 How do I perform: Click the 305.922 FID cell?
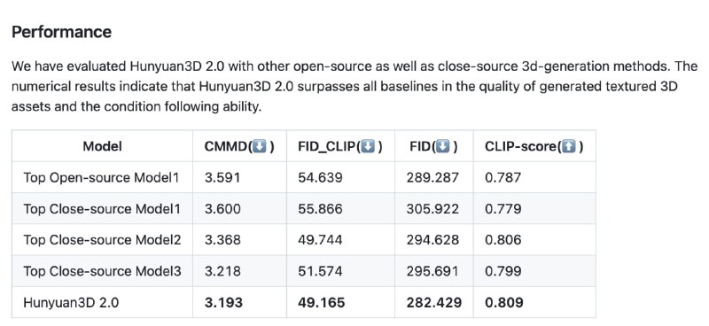point(432,209)
